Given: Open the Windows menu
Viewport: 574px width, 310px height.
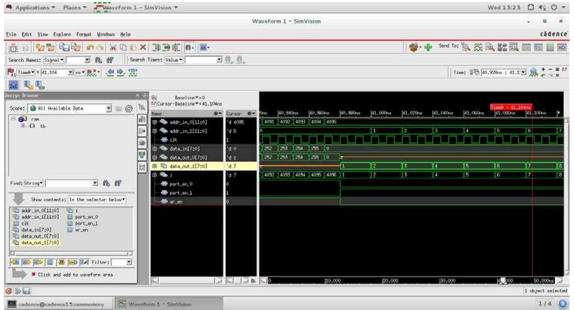Looking at the screenshot, I should pyautogui.click(x=106, y=34).
